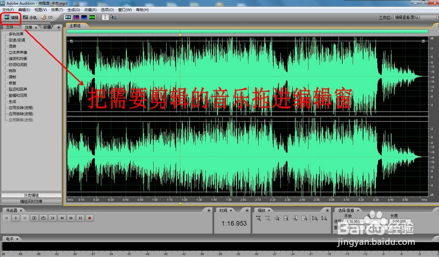Screen dimensions: 439x257
Task: Open the 选项(O) menu
Action: pyautogui.click(x=107, y=10)
